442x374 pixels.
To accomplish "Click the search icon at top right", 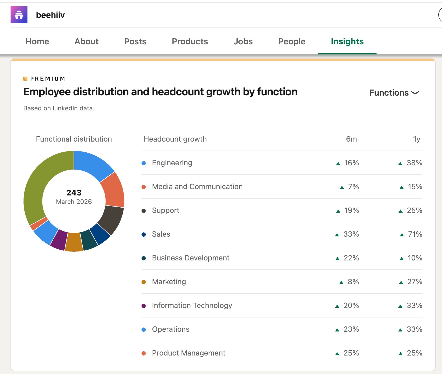I will [440, 15].
